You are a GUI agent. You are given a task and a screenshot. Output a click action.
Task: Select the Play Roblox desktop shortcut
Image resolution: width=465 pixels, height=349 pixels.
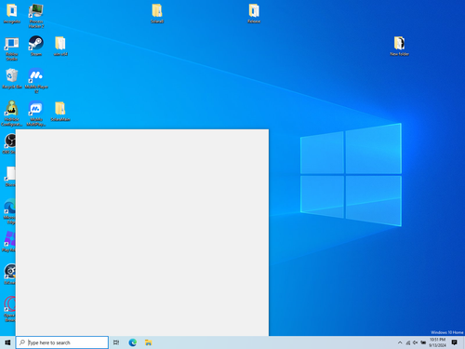coord(8,241)
